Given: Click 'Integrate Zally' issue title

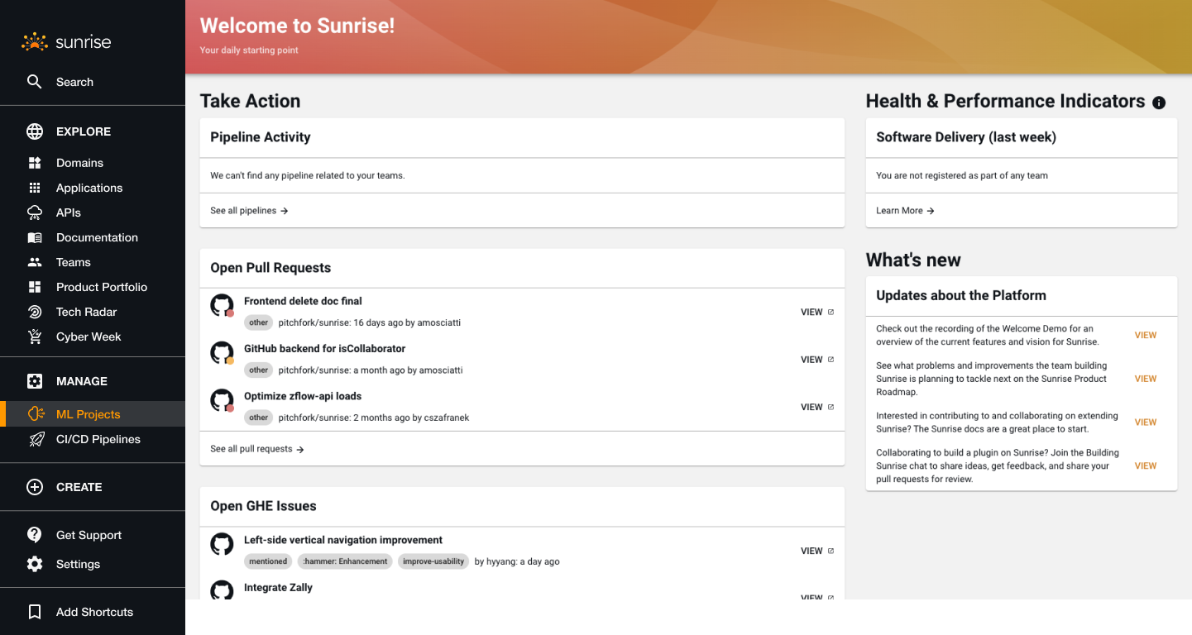Looking at the screenshot, I should [x=278, y=588].
